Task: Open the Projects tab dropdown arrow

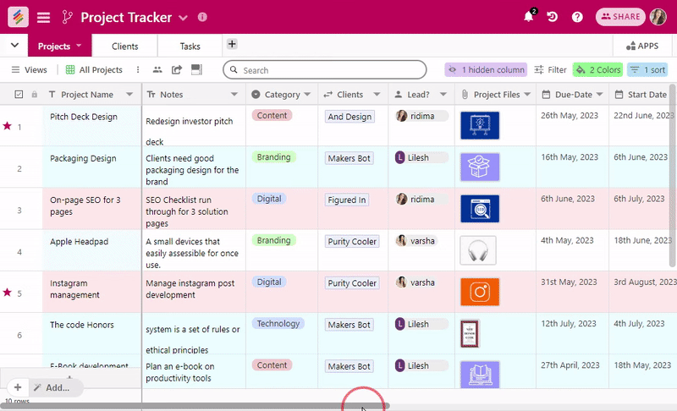Action: (x=79, y=46)
